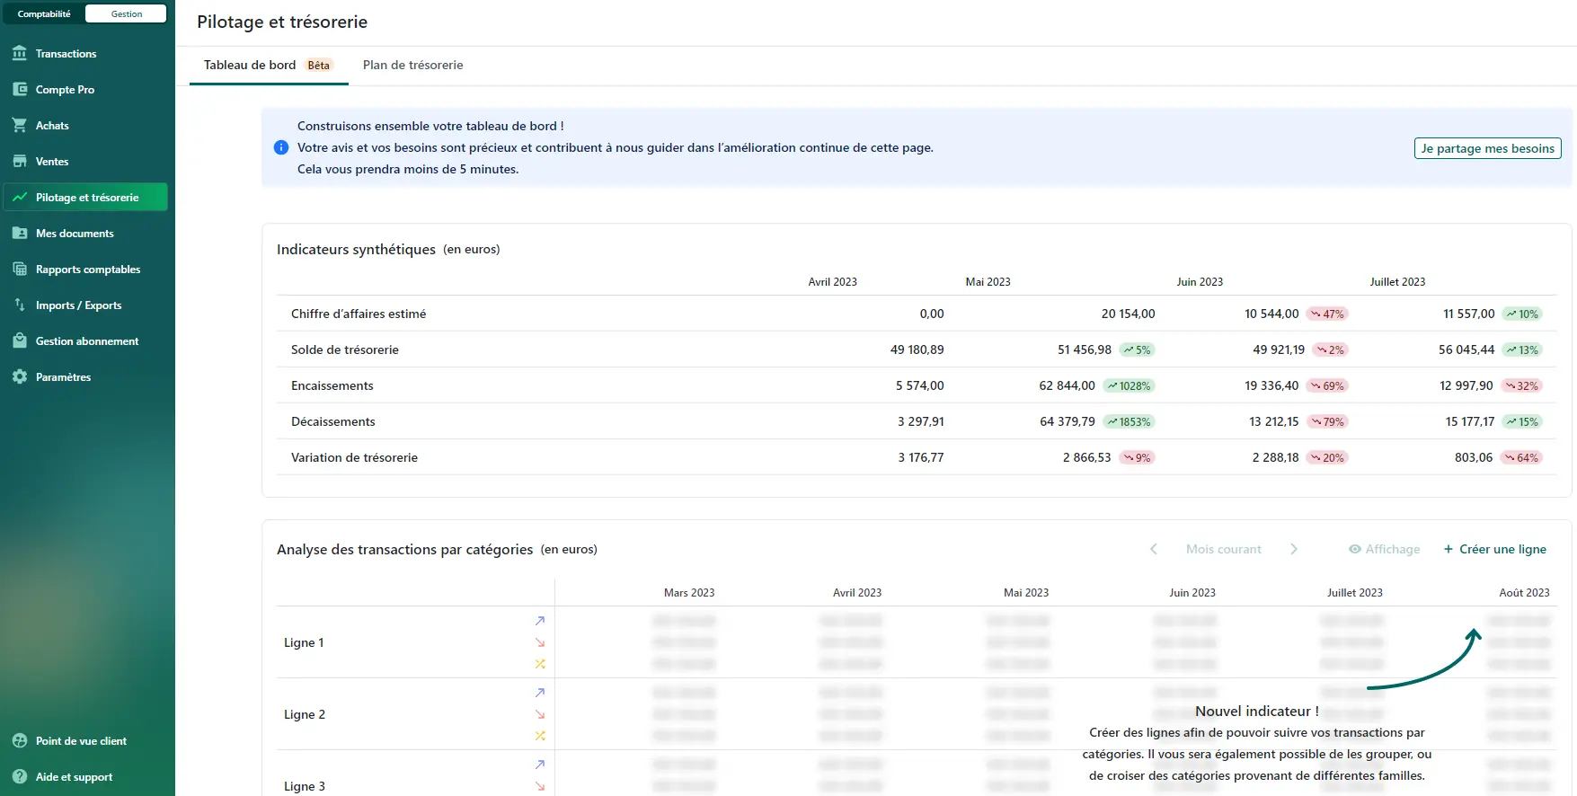
Task: Click Décaissements row label
Action: 333,421
